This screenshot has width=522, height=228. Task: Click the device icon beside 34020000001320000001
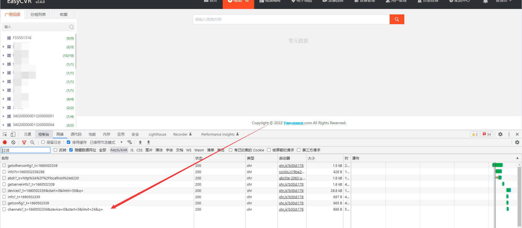(x=9, y=116)
